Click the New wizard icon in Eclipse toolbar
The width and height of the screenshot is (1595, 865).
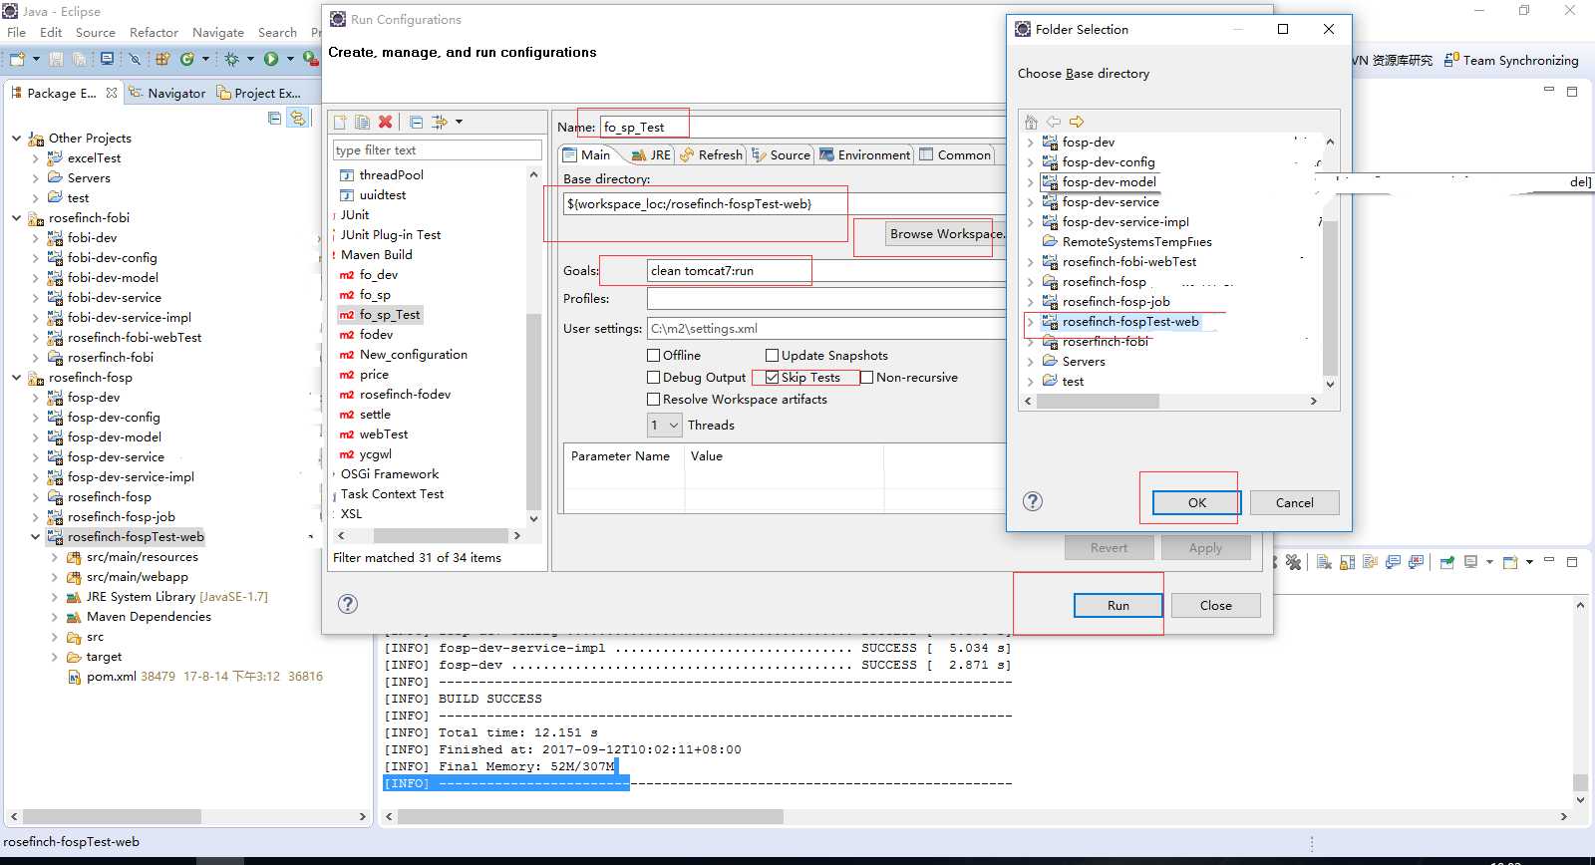point(17,60)
